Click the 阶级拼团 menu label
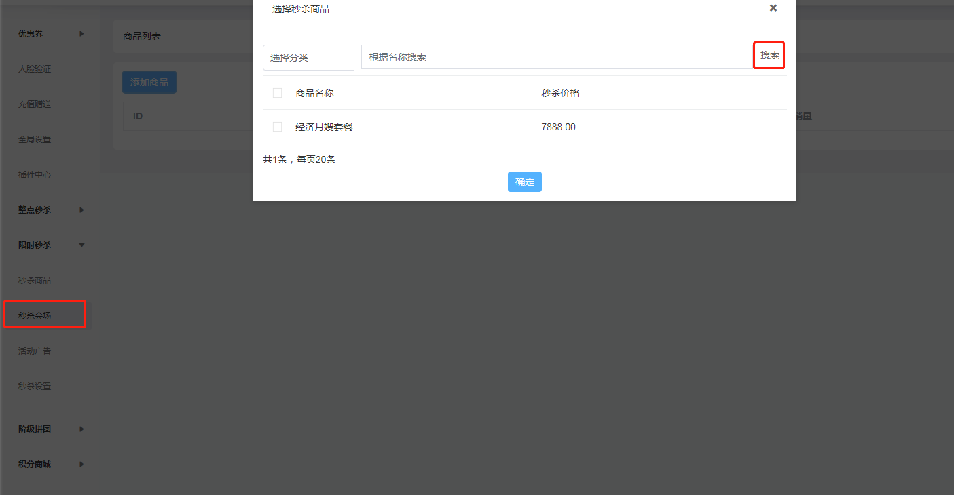 (x=35, y=429)
